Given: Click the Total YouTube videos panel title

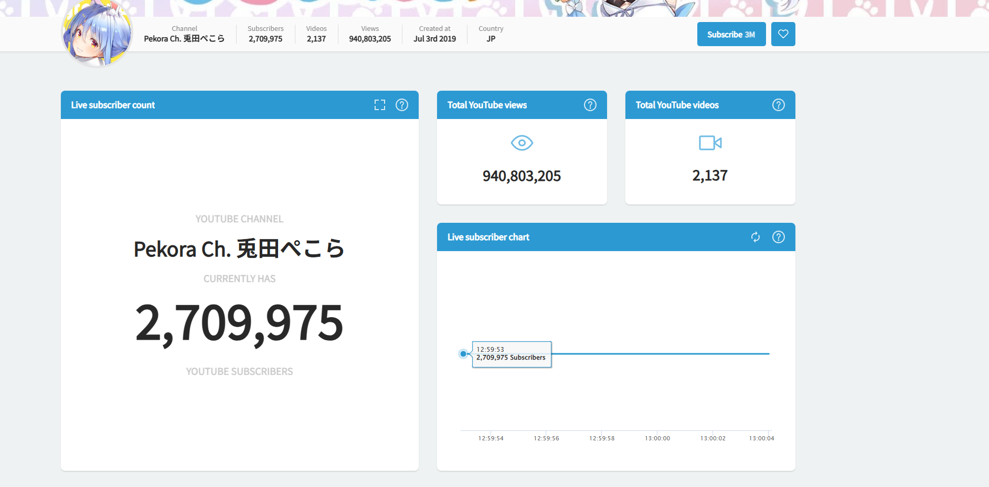Looking at the screenshot, I should [x=677, y=105].
